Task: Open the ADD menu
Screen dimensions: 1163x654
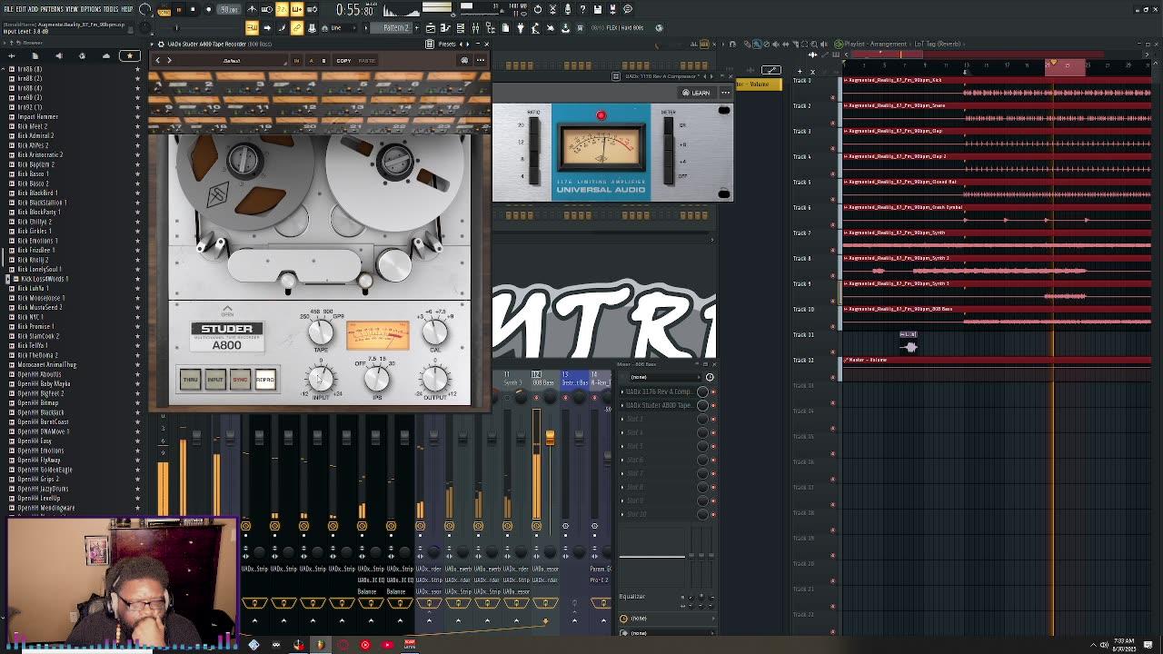Action: (34, 9)
